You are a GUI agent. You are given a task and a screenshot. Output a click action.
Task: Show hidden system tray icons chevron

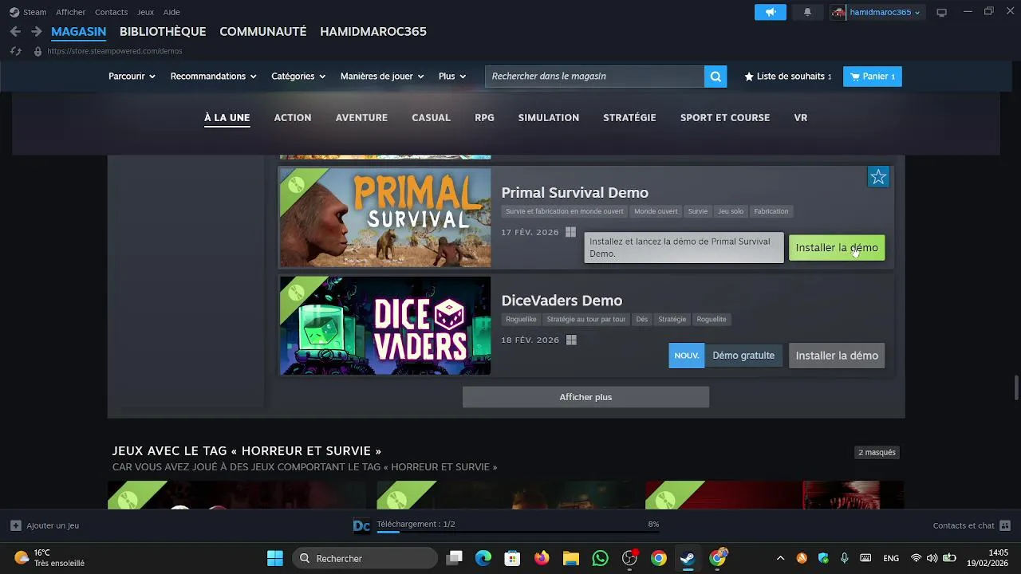click(780, 558)
